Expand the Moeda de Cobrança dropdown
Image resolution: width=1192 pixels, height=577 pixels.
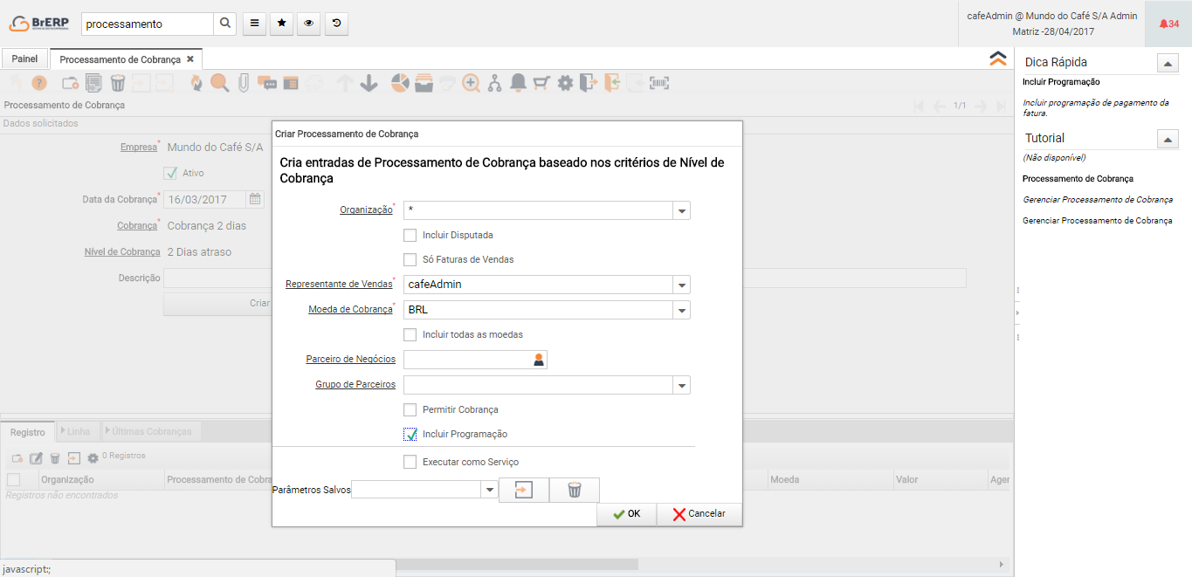point(681,310)
